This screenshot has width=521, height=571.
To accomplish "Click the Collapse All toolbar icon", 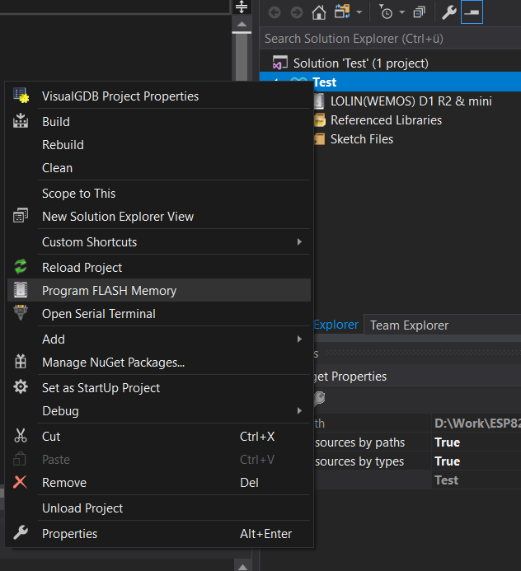I will click(420, 12).
